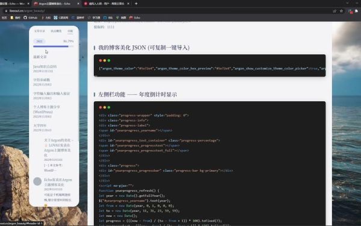
Task: Open the red-badged browser extension icon
Action: click(x=350, y=11)
